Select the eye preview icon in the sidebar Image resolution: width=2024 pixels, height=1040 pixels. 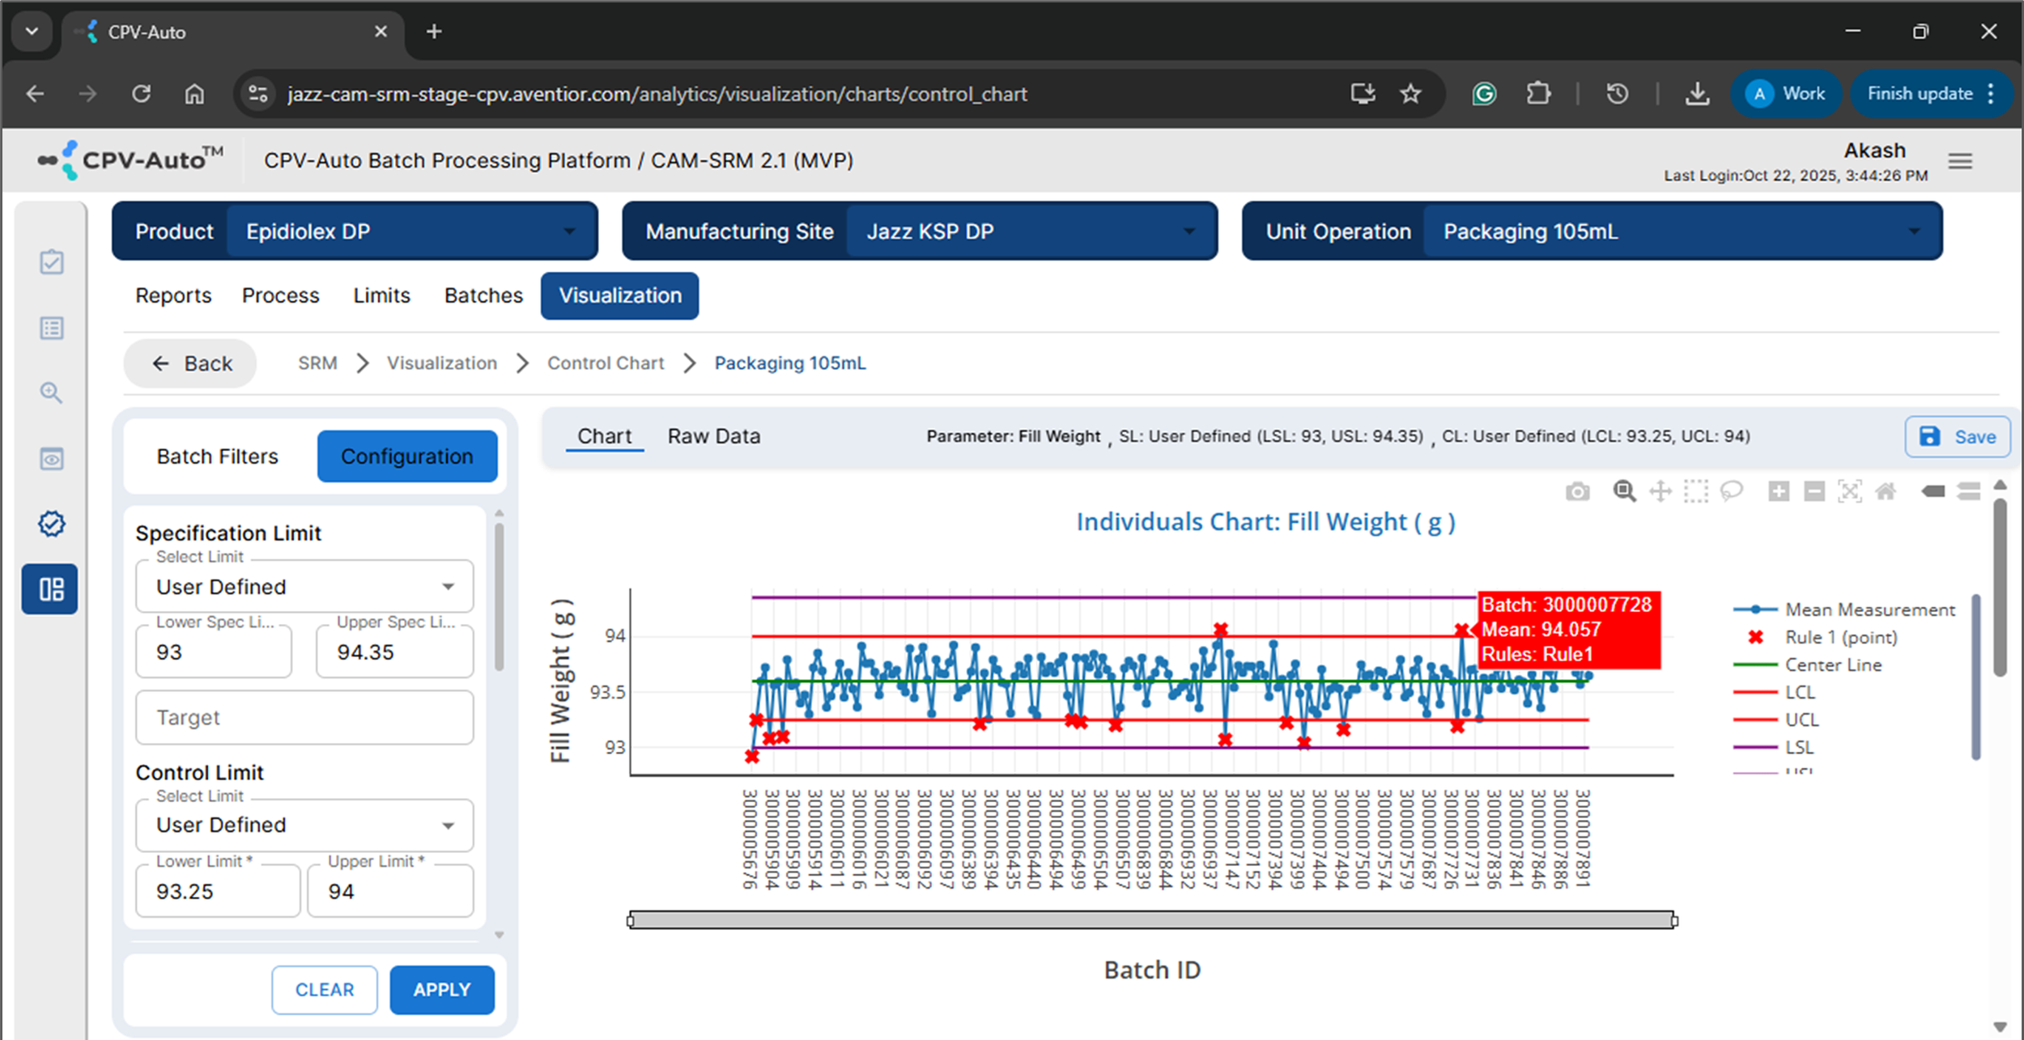click(50, 459)
